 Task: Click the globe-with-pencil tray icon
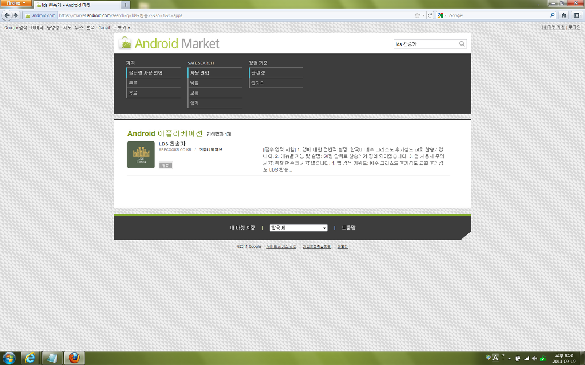(488, 358)
